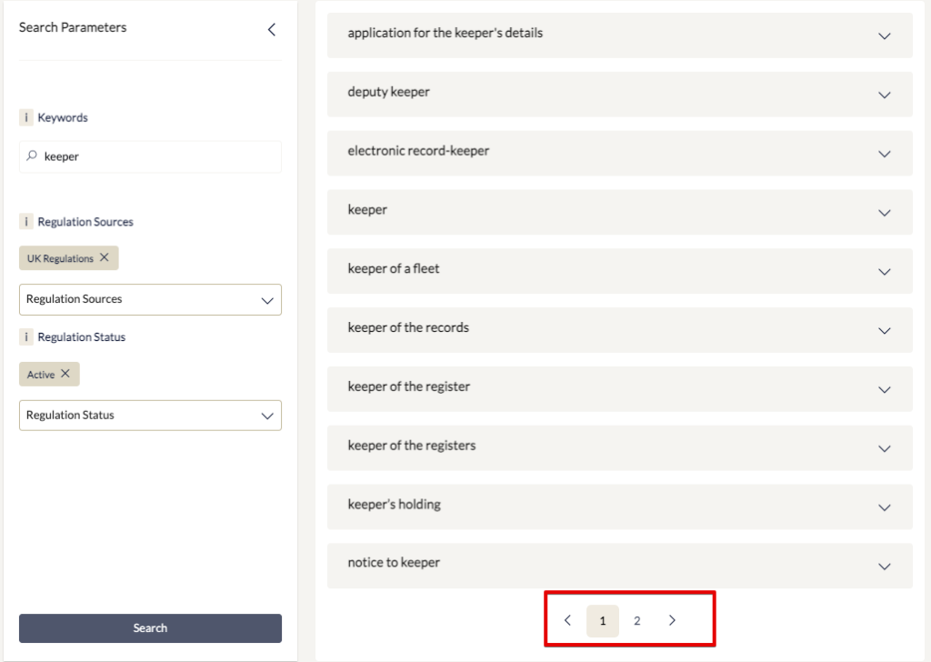Image resolution: width=931 pixels, height=662 pixels.
Task: Expand the deputy keeper chevron
Action: point(884,95)
